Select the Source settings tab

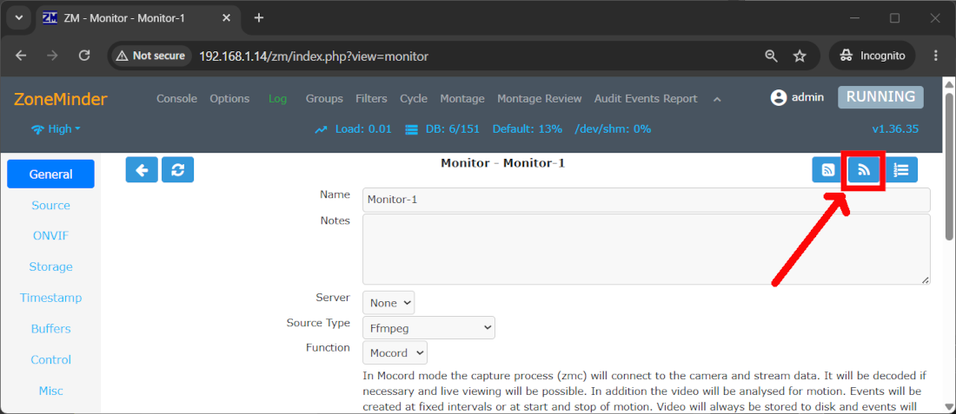tap(50, 205)
